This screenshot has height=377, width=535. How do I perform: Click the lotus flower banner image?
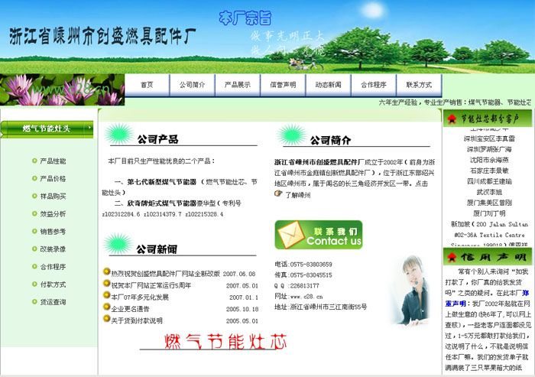61,90
